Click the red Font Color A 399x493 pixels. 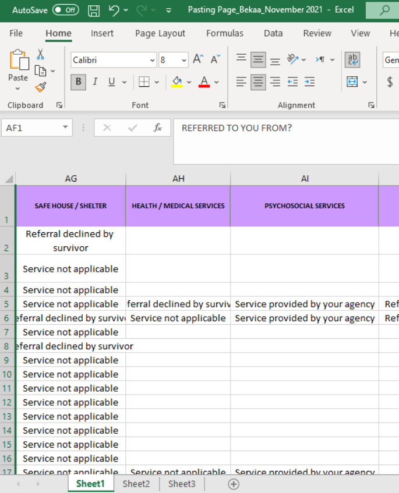coord(204,82)
